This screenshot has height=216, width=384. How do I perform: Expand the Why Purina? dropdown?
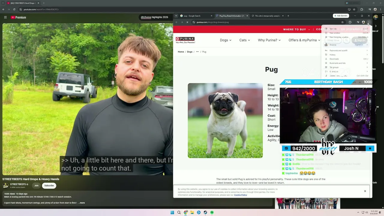click(x=269, y=40)
